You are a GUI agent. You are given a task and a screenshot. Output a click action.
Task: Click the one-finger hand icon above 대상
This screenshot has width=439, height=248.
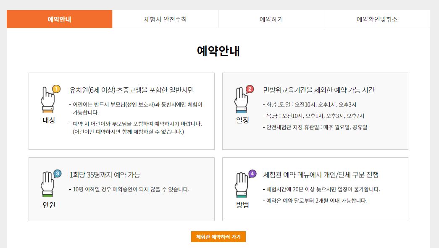point(47,100)
